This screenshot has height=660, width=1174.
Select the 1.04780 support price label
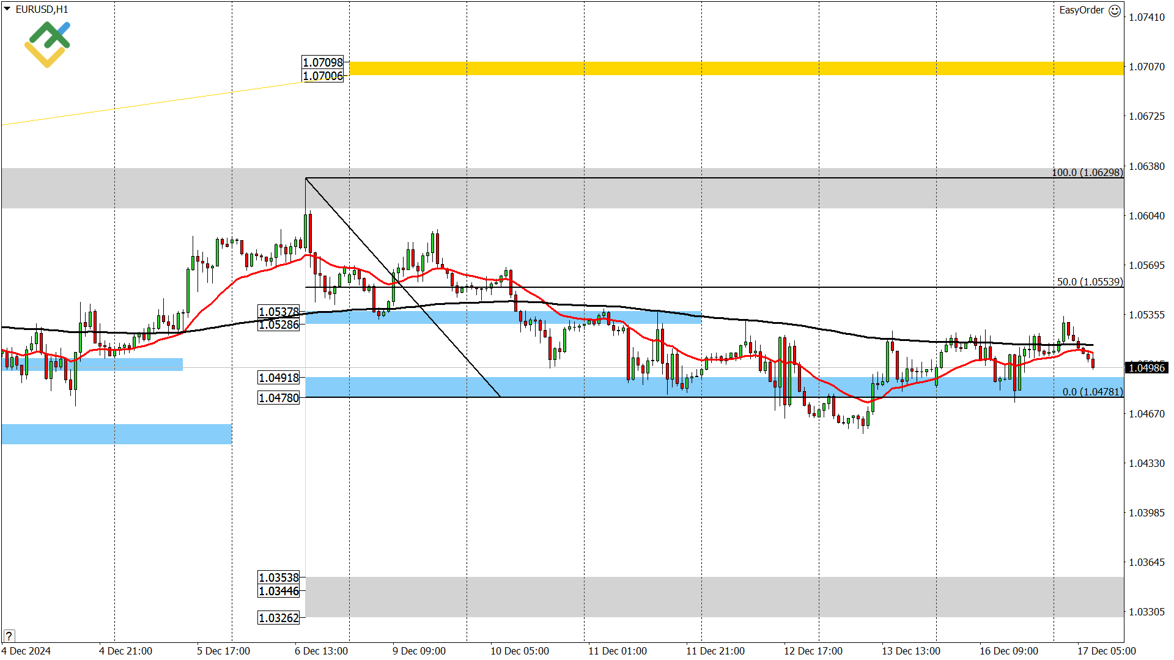click(278, 397)
